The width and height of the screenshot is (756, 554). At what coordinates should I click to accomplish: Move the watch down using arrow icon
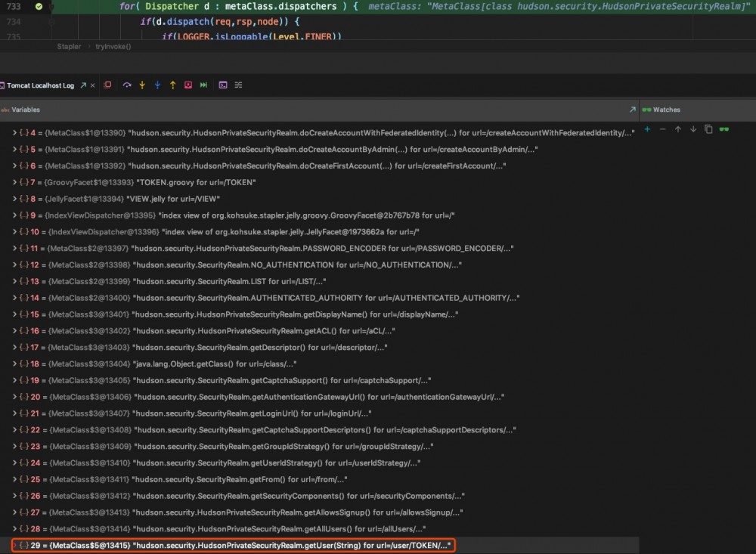[693, 129]
